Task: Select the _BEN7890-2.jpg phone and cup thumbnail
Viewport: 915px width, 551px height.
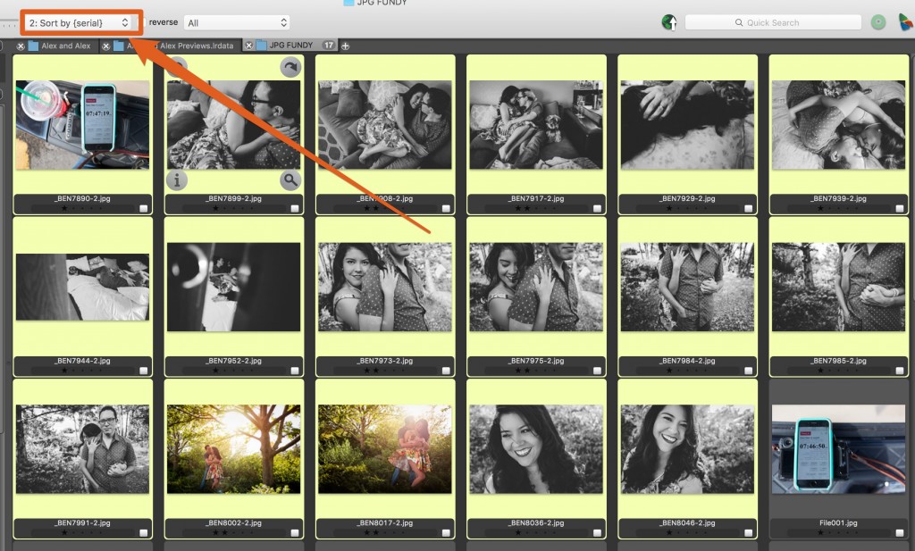Action: click(x=82, y=125)
